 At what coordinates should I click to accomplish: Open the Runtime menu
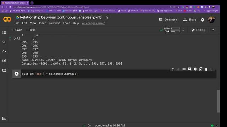click(55, 23)
